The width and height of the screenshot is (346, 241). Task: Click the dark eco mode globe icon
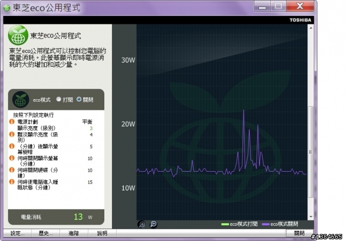click(x=21, y=100)
